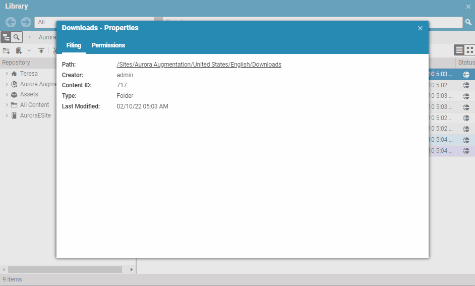Click the upload files arrow icon
475x286 pixels.
(x=41, y=50)
